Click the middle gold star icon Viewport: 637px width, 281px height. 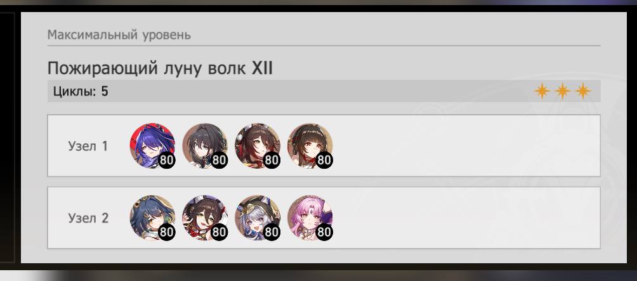(x=562, y=91)
